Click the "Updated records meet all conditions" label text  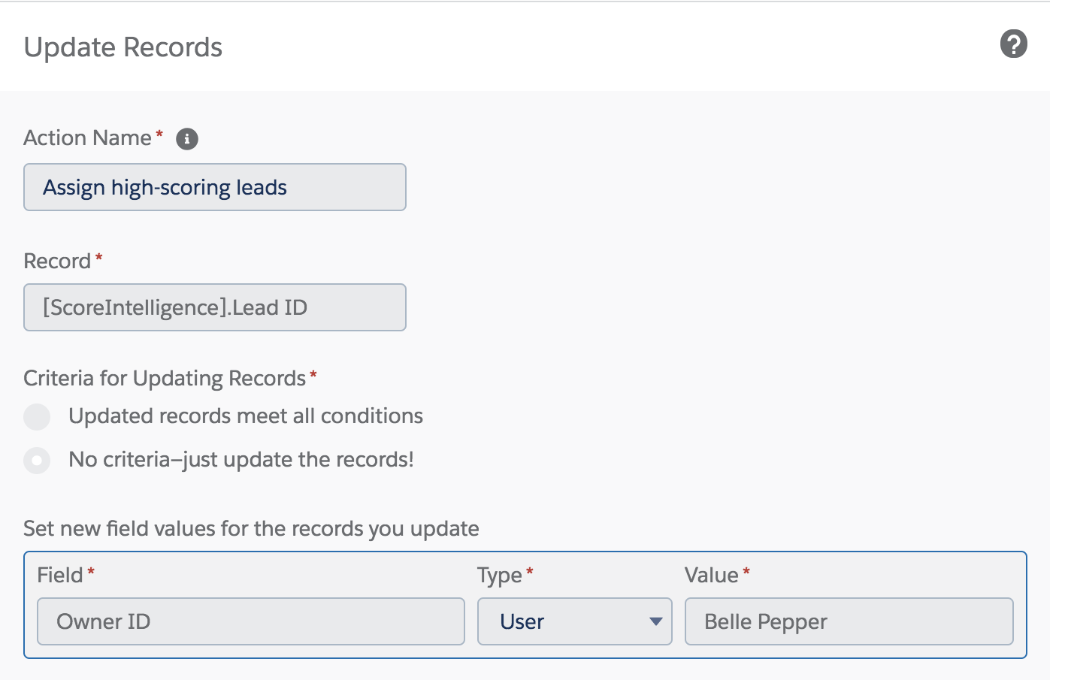(246, 416)
